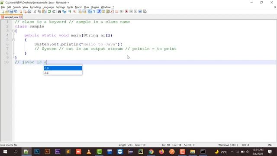Open the Macro menu
The height and width of the screenshot is (156, 277).
(x=78, y=7)
